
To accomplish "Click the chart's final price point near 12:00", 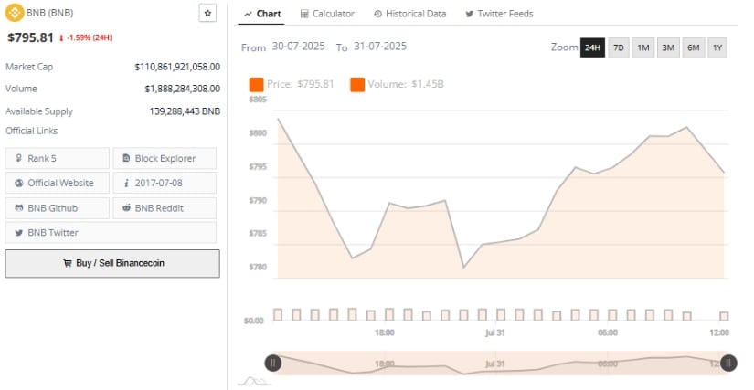I will [724, 172].
